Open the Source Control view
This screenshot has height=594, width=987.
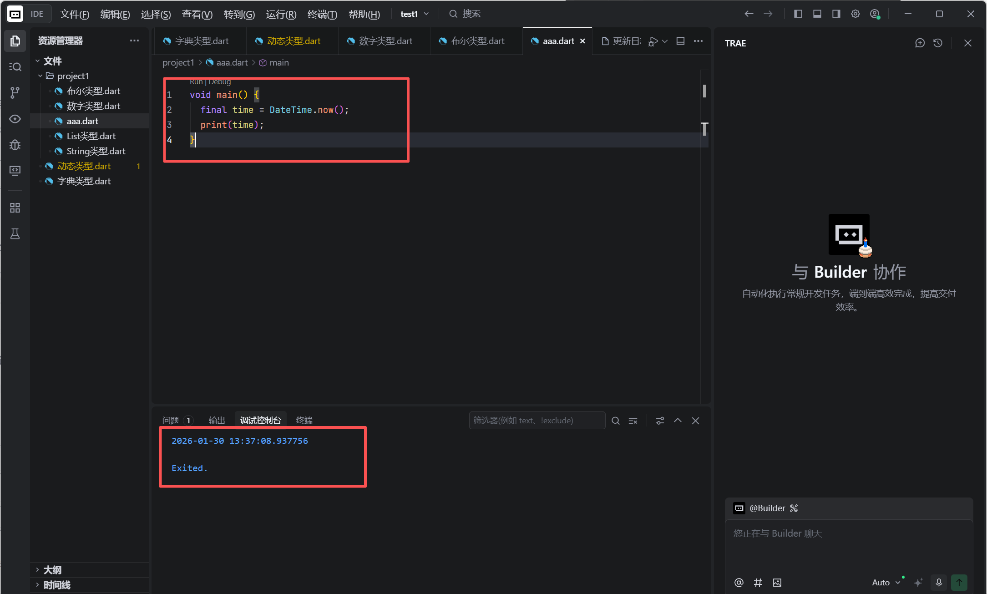(x=15, y=93)
